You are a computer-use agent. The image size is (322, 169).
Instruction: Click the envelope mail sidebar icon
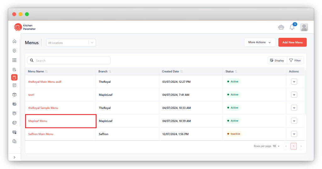(14, 122)
